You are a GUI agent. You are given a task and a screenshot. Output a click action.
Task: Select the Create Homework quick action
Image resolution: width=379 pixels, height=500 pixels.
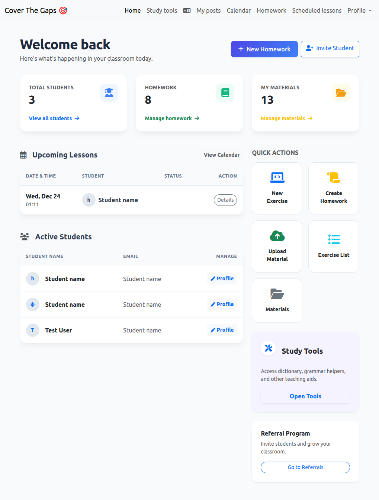click(x=333, y=188)
